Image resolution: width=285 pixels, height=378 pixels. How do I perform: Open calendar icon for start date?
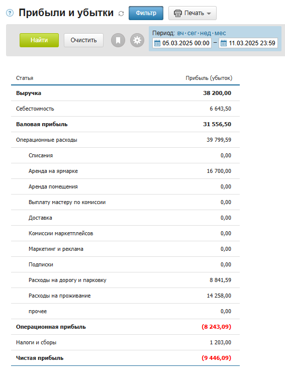click(x=157, y=43)
